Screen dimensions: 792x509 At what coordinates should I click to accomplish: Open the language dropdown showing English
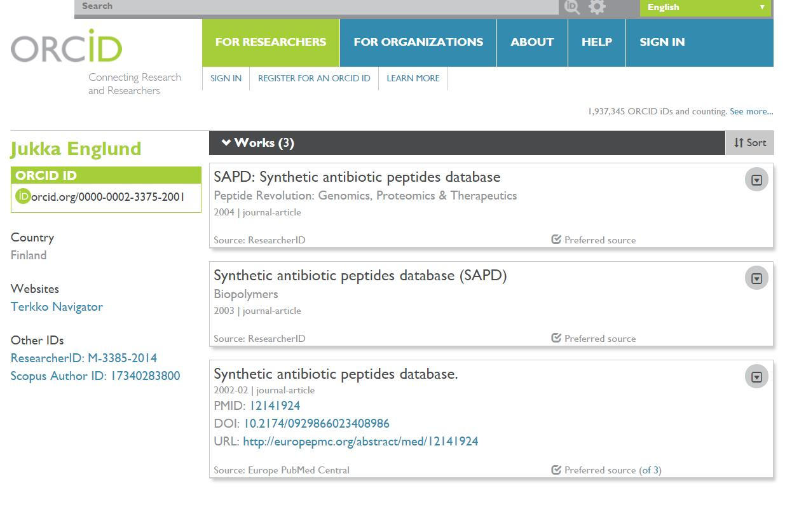tap(706, 8)
